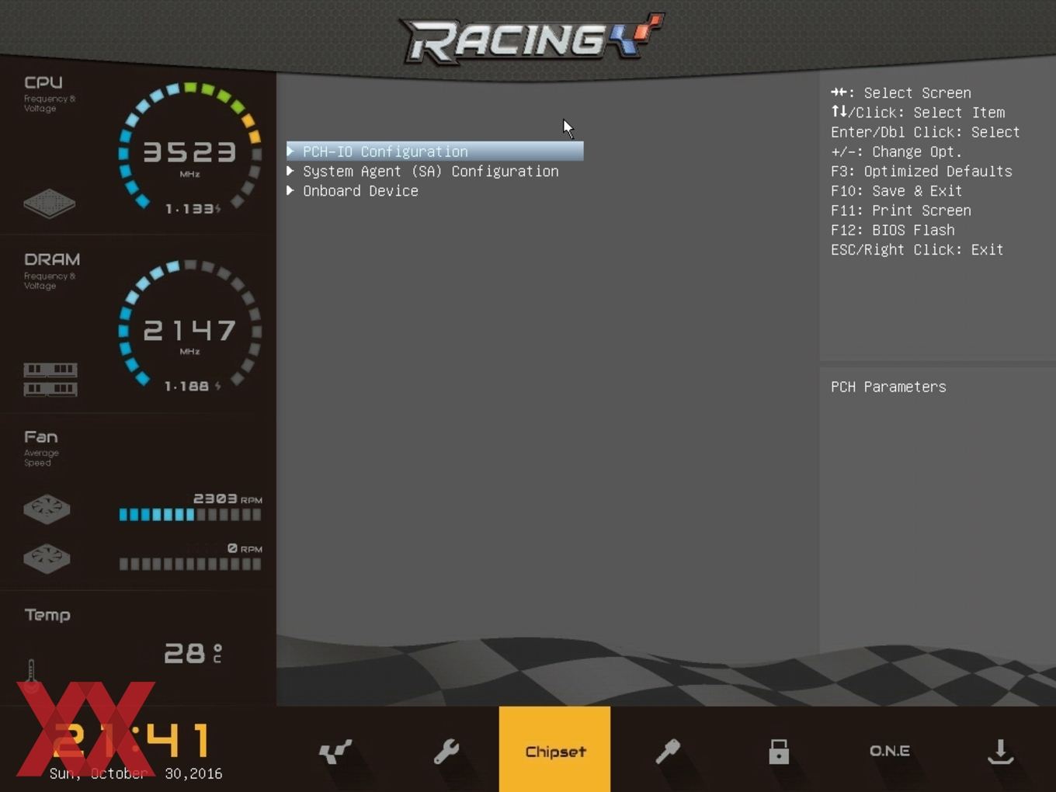This screenshot has height=792, width=1056.
Task: Expand arrow beside PCH-IO Configuration
Action: click(x=290, y=151)
